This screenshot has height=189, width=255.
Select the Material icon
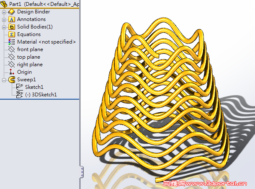(x=12, y=42)
